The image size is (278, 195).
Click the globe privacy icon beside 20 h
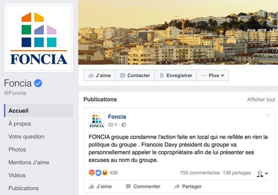point(124,125)
